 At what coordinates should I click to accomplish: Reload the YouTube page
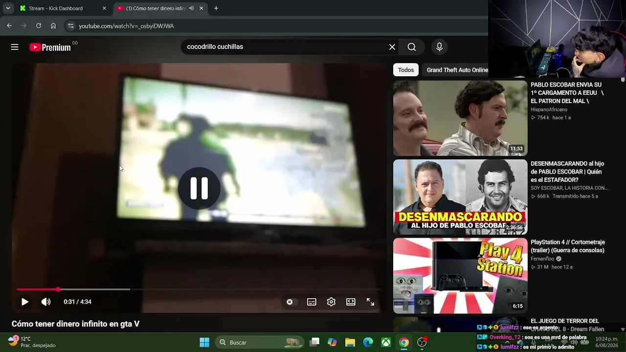[39, 26]
